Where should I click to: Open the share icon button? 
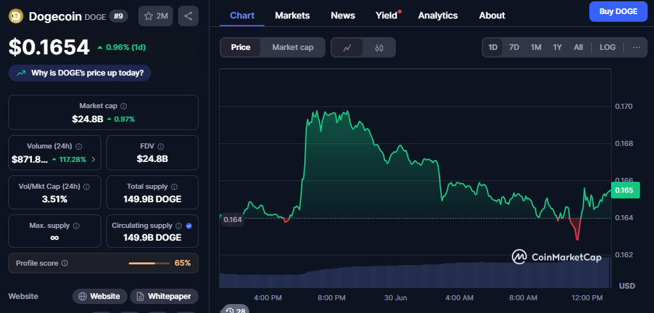(x=188, y=16)
